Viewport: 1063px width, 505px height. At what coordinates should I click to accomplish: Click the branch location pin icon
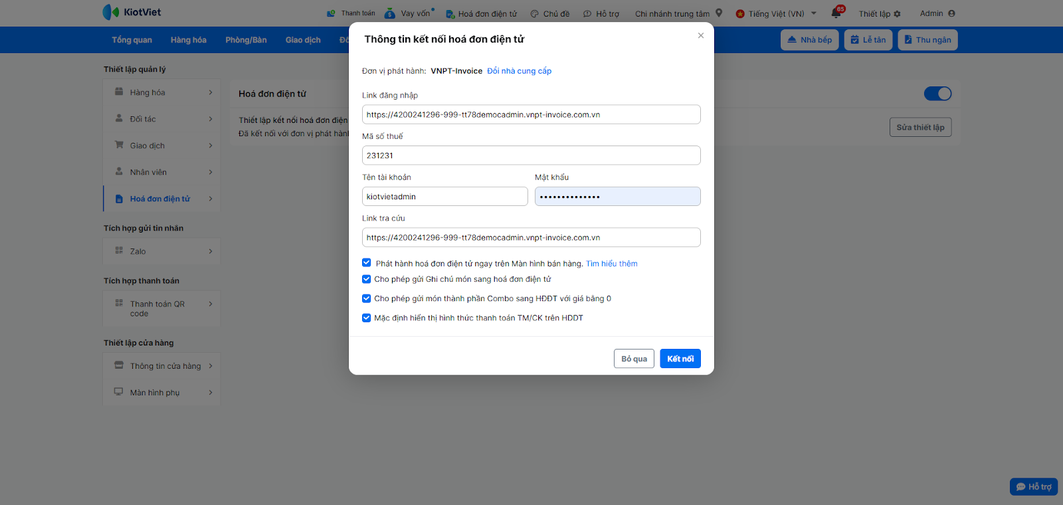pos(719,13)
